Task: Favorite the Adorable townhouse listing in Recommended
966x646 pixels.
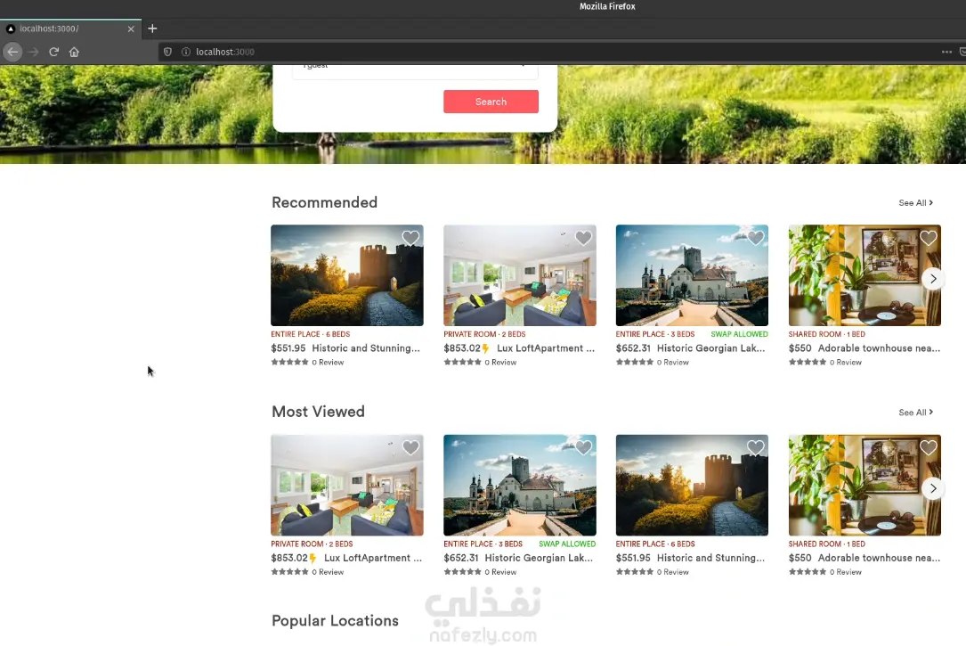Action: click(928, 238)
